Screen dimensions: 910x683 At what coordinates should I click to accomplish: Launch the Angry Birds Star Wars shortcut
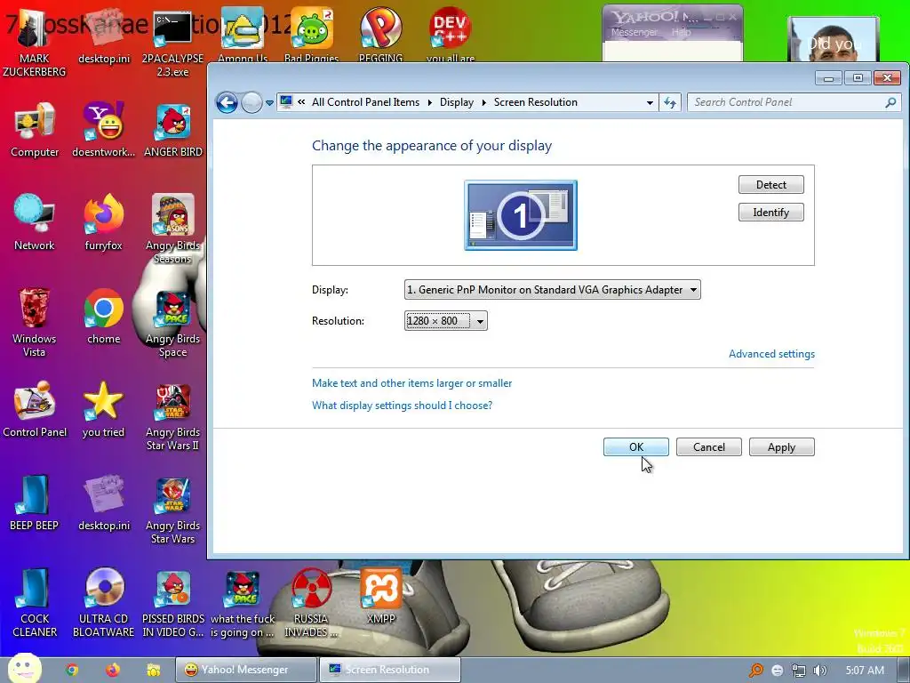(172, 510)
